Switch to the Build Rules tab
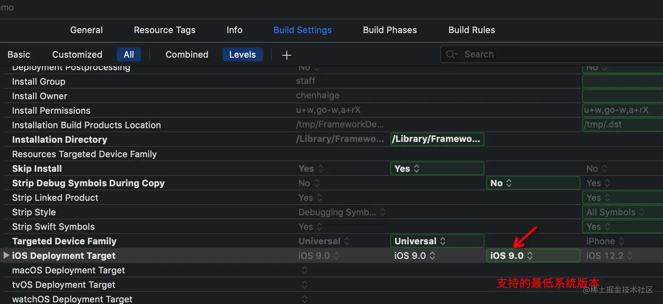Image resolution: width=663 pixels, height=304 pixels. 472,30
